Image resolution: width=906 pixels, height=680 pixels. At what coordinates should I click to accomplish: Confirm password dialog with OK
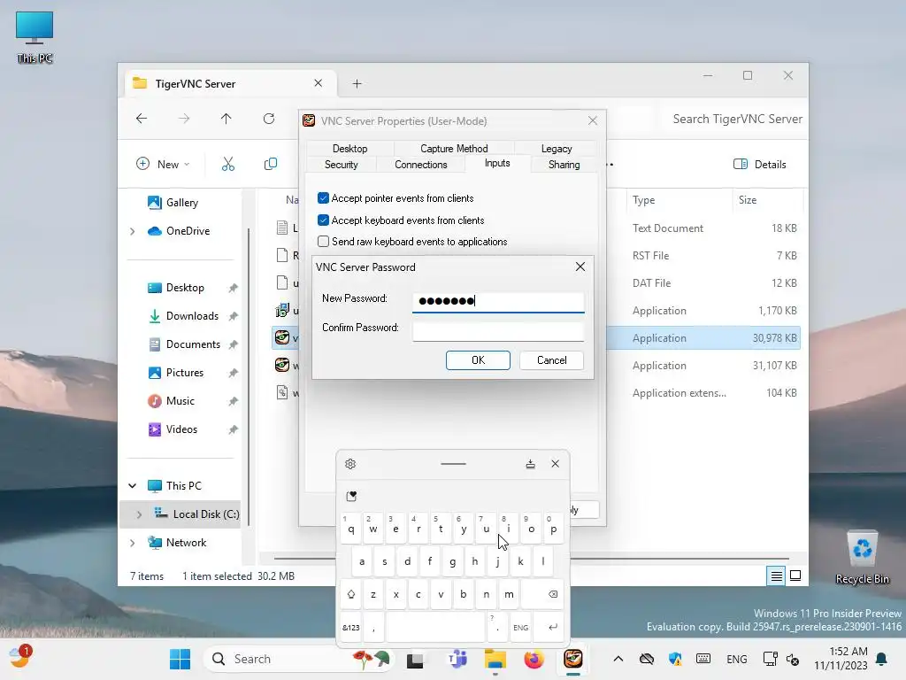(478, 360)
